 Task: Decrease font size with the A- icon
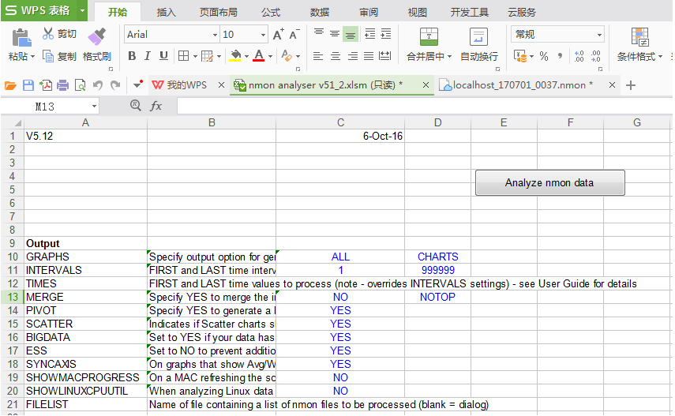pos(294,35)
